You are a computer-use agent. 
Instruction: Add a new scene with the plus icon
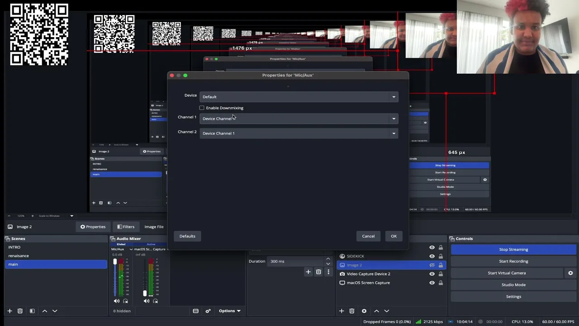click(9, 311)
